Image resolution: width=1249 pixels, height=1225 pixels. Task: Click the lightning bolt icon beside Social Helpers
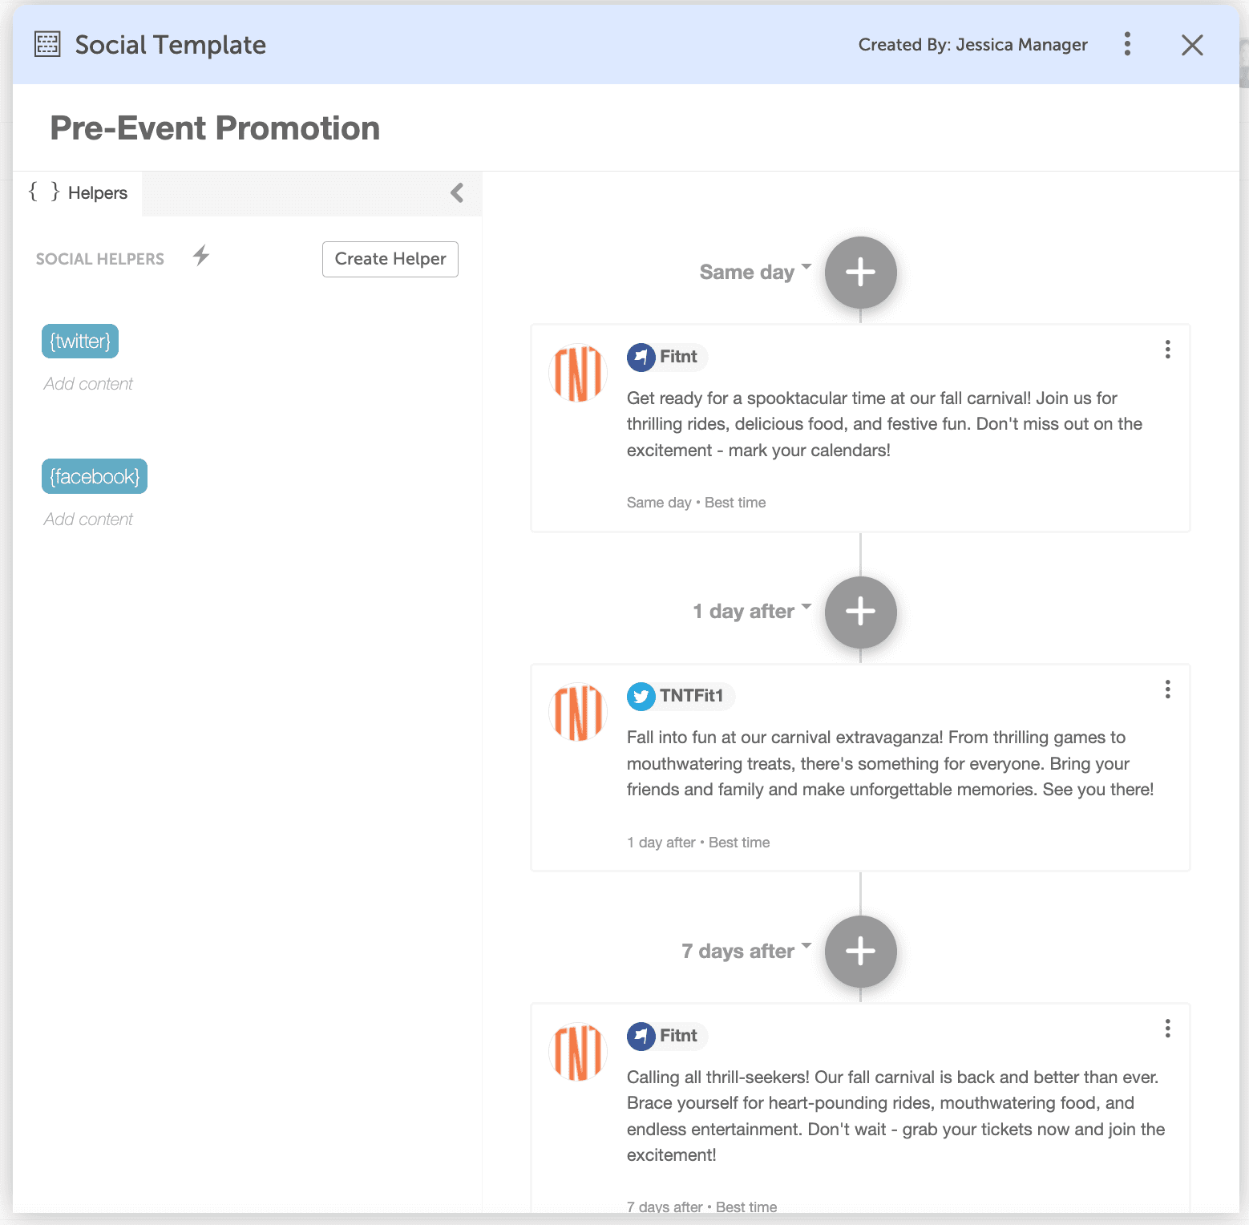(201, 256)
